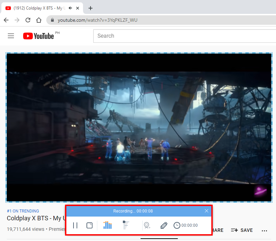Open the YouTube guide hamburger menu
This screenshot has height=241, width=276.
coord(11,36)
